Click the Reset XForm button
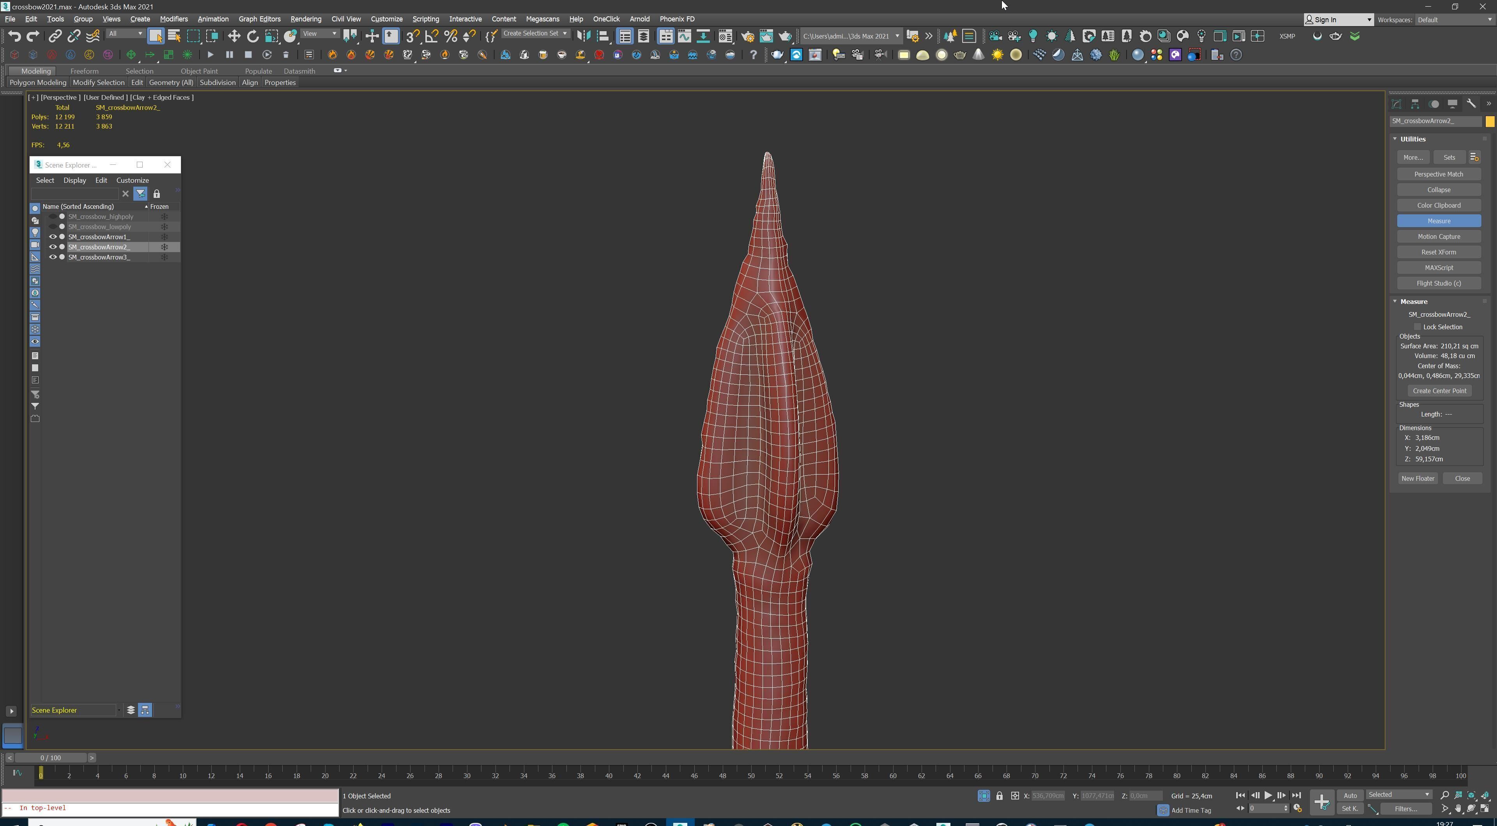Screen dimensions: 1497x826 tap(1438, 252)
